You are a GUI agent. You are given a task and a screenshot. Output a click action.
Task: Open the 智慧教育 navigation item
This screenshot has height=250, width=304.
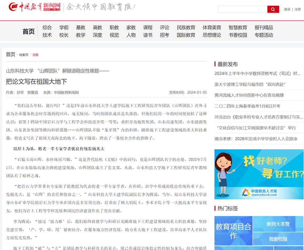pyautogui.click(x=238, y=28)
